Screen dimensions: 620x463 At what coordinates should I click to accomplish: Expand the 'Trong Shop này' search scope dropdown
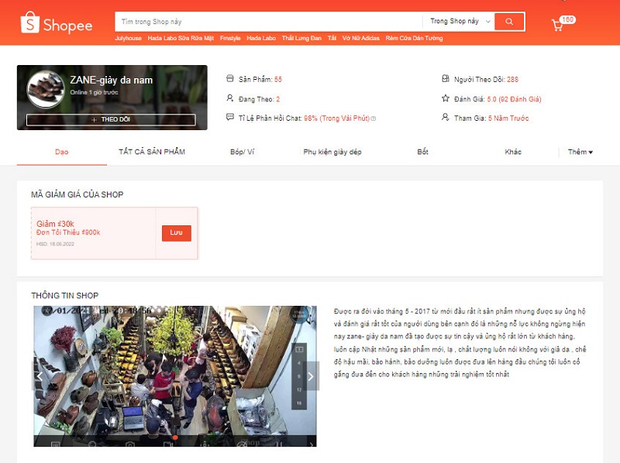coord(460,22)
